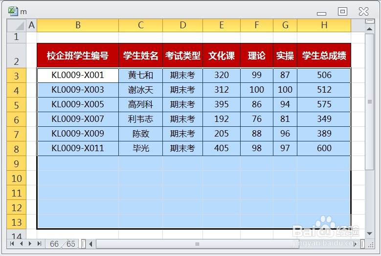Select row 8 header
Viewport: 381px width, 256px height.
[x=17, y=149]
